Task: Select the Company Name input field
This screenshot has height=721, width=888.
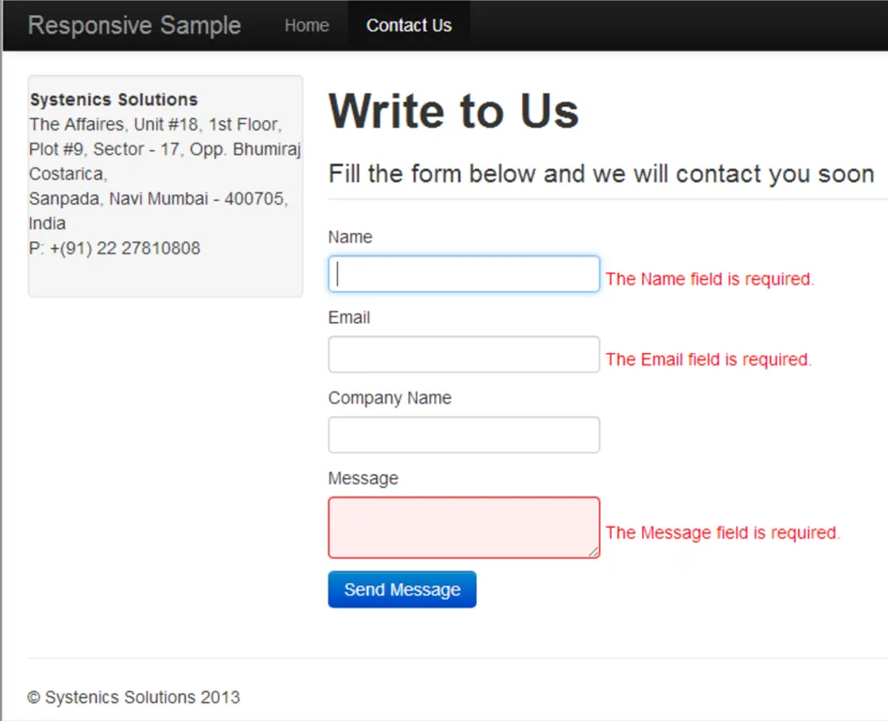Action: (464, 435)
